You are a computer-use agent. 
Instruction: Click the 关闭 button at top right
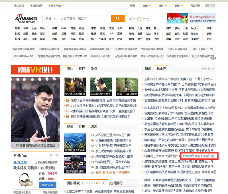[211, 5]
